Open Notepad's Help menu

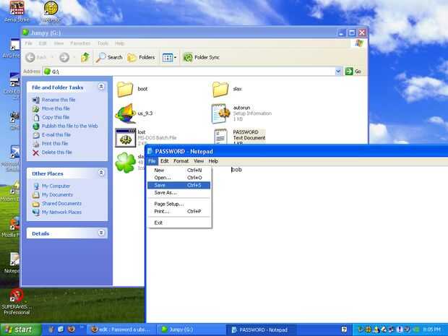pos(213,161)
